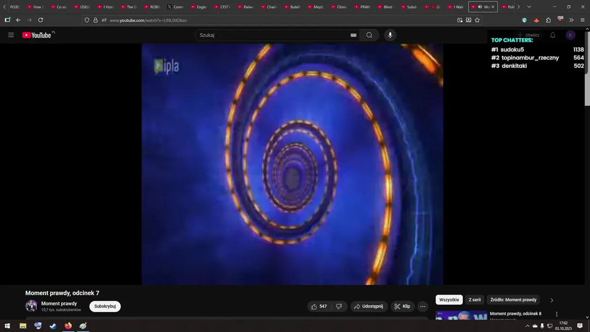Click the screenshot icon in address bar

pyautogui.click(x=468, y=20)
